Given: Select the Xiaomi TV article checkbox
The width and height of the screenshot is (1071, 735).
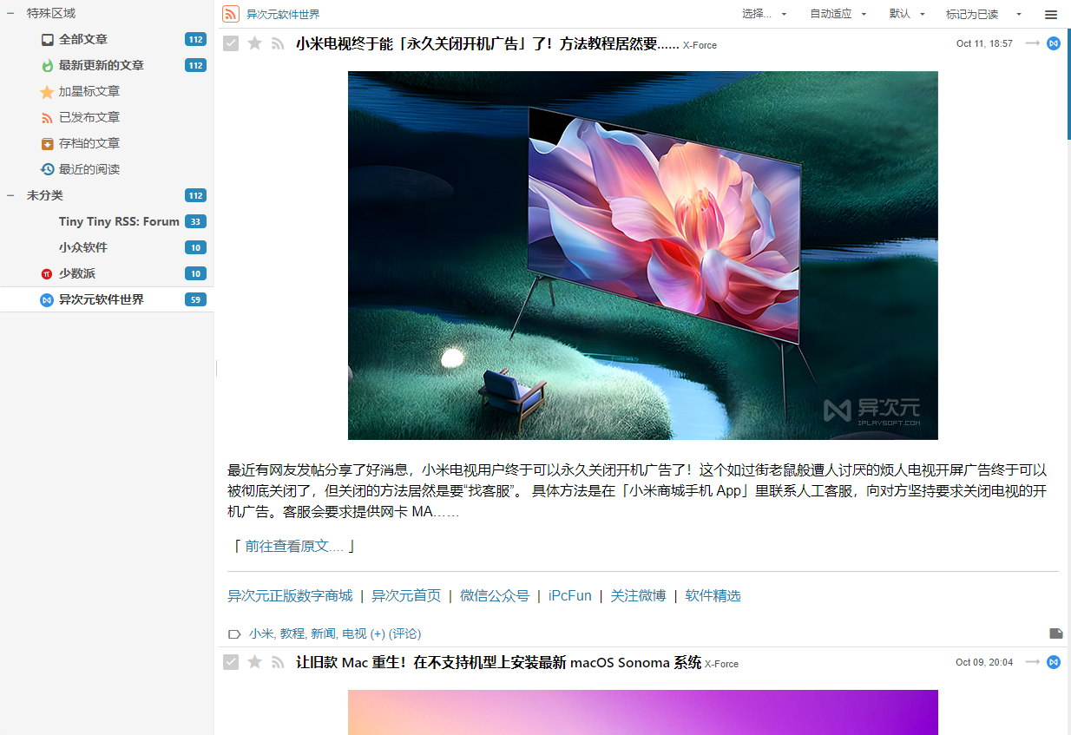Looking at the screenshot, I should 231,43.
